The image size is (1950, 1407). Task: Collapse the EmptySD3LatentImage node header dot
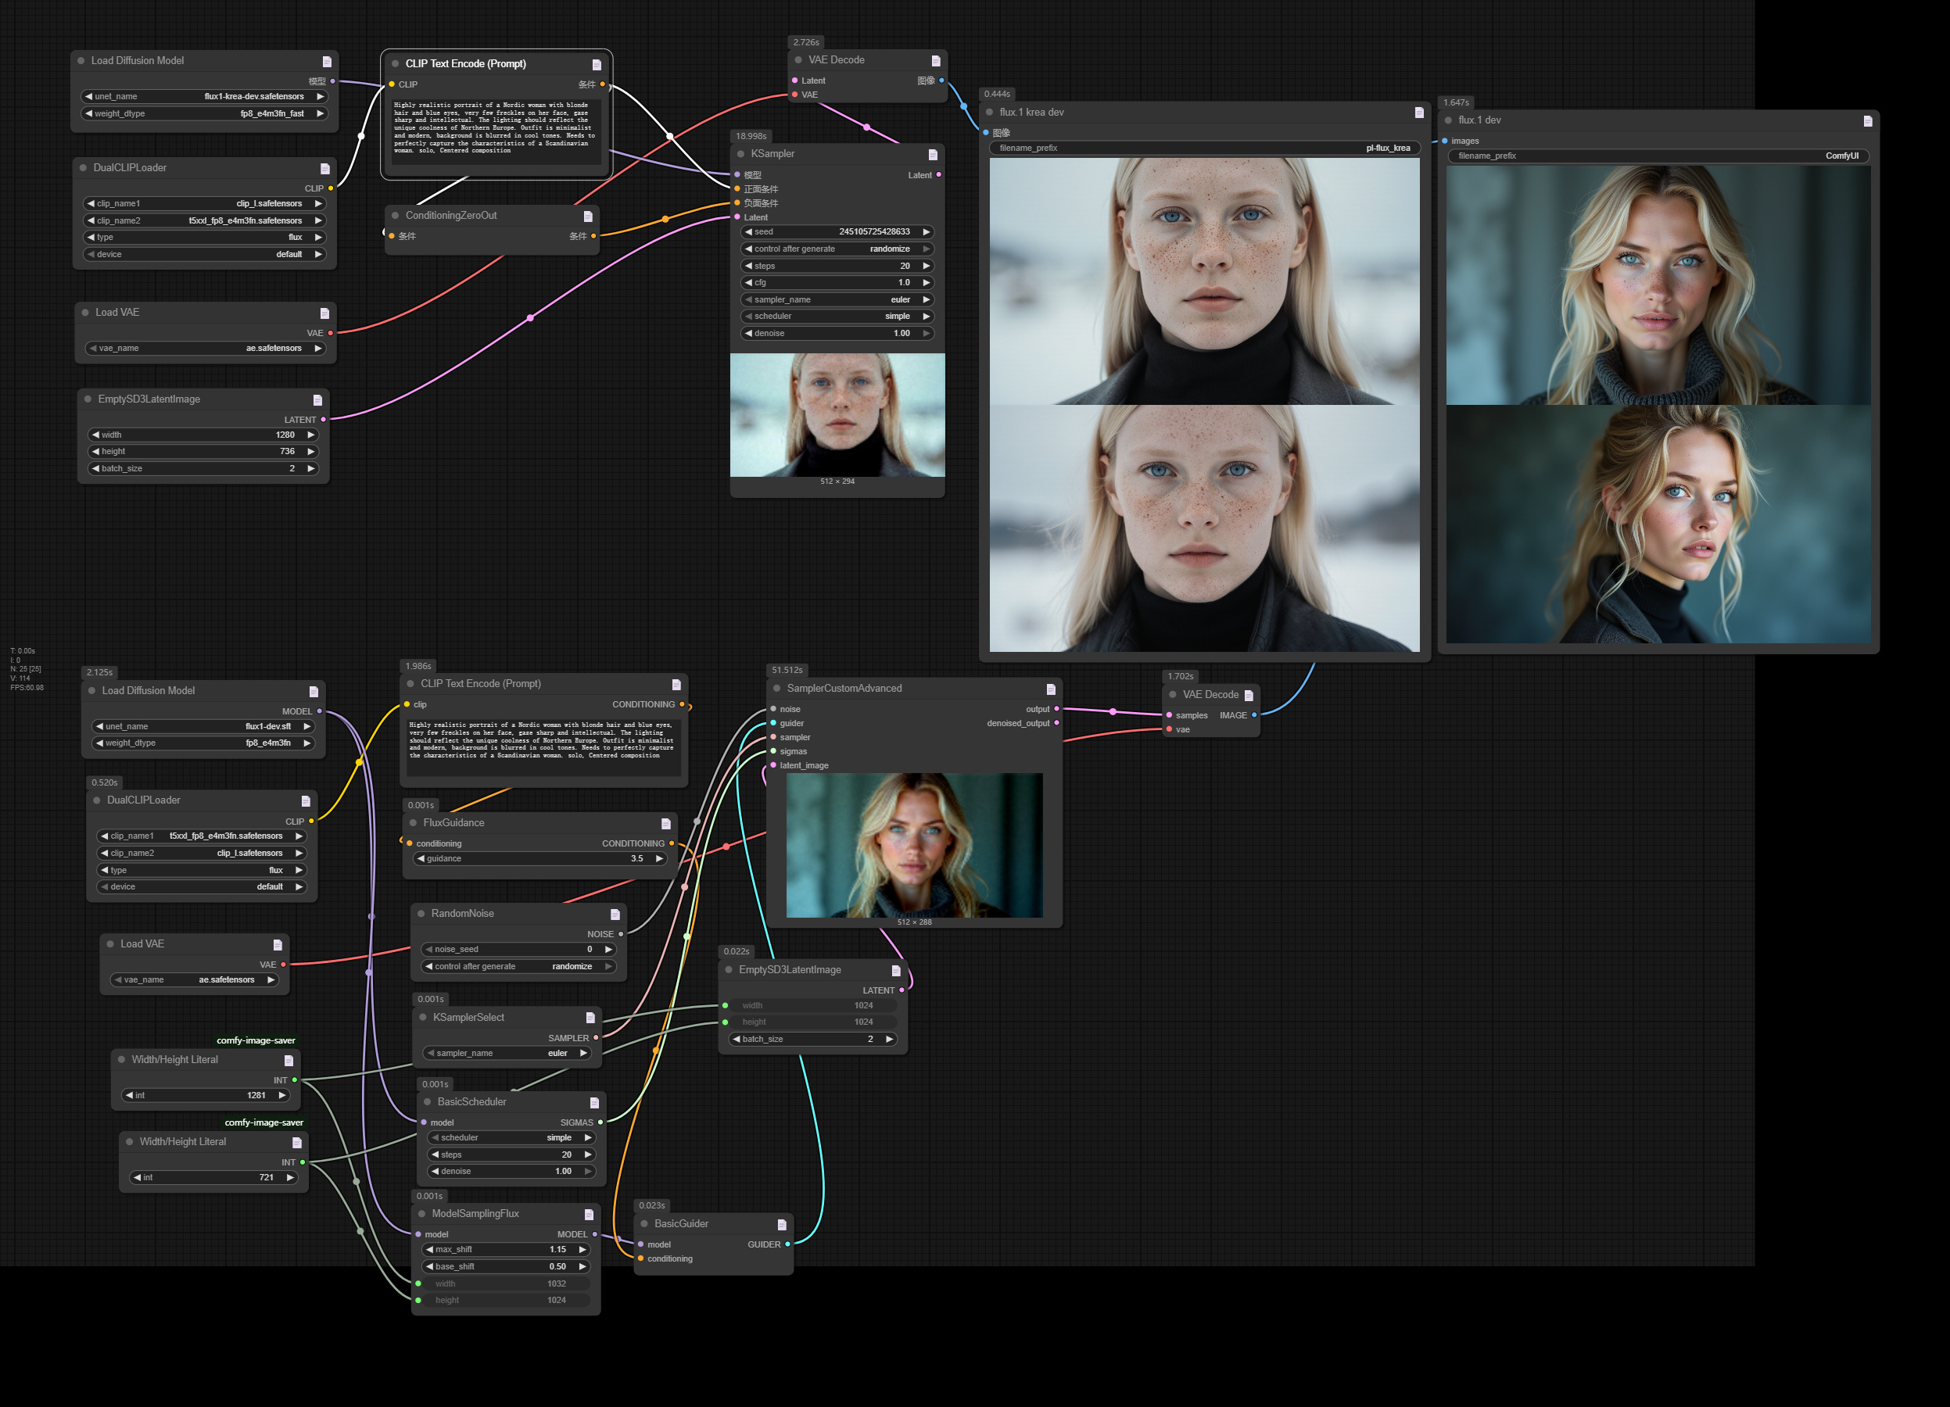(87, 399)
